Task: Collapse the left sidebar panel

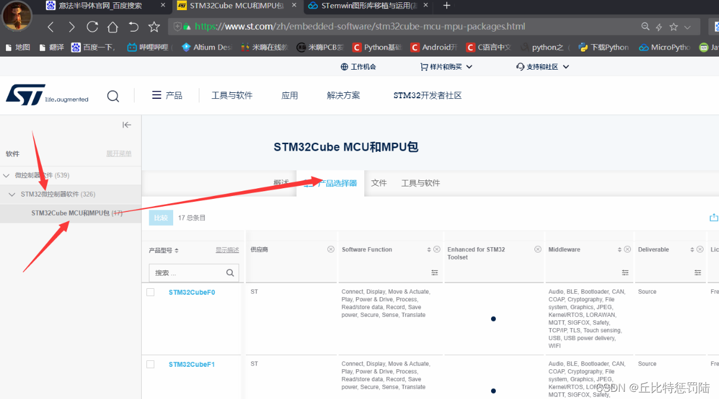Action: tap(127, 124)
